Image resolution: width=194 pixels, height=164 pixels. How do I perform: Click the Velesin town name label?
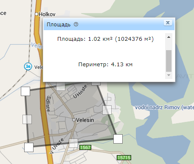[x=85, y=120]
